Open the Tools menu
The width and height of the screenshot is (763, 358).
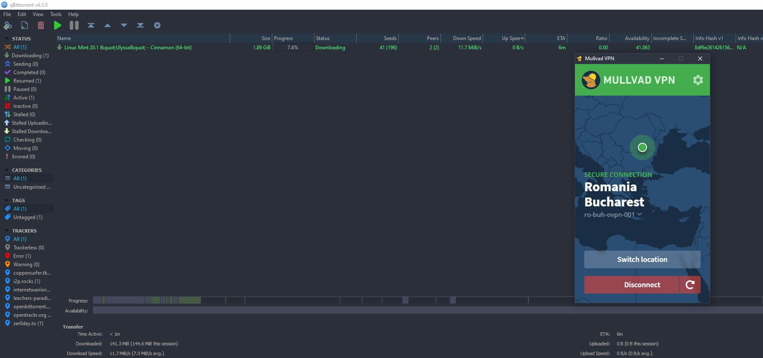(x=56, y=14)
